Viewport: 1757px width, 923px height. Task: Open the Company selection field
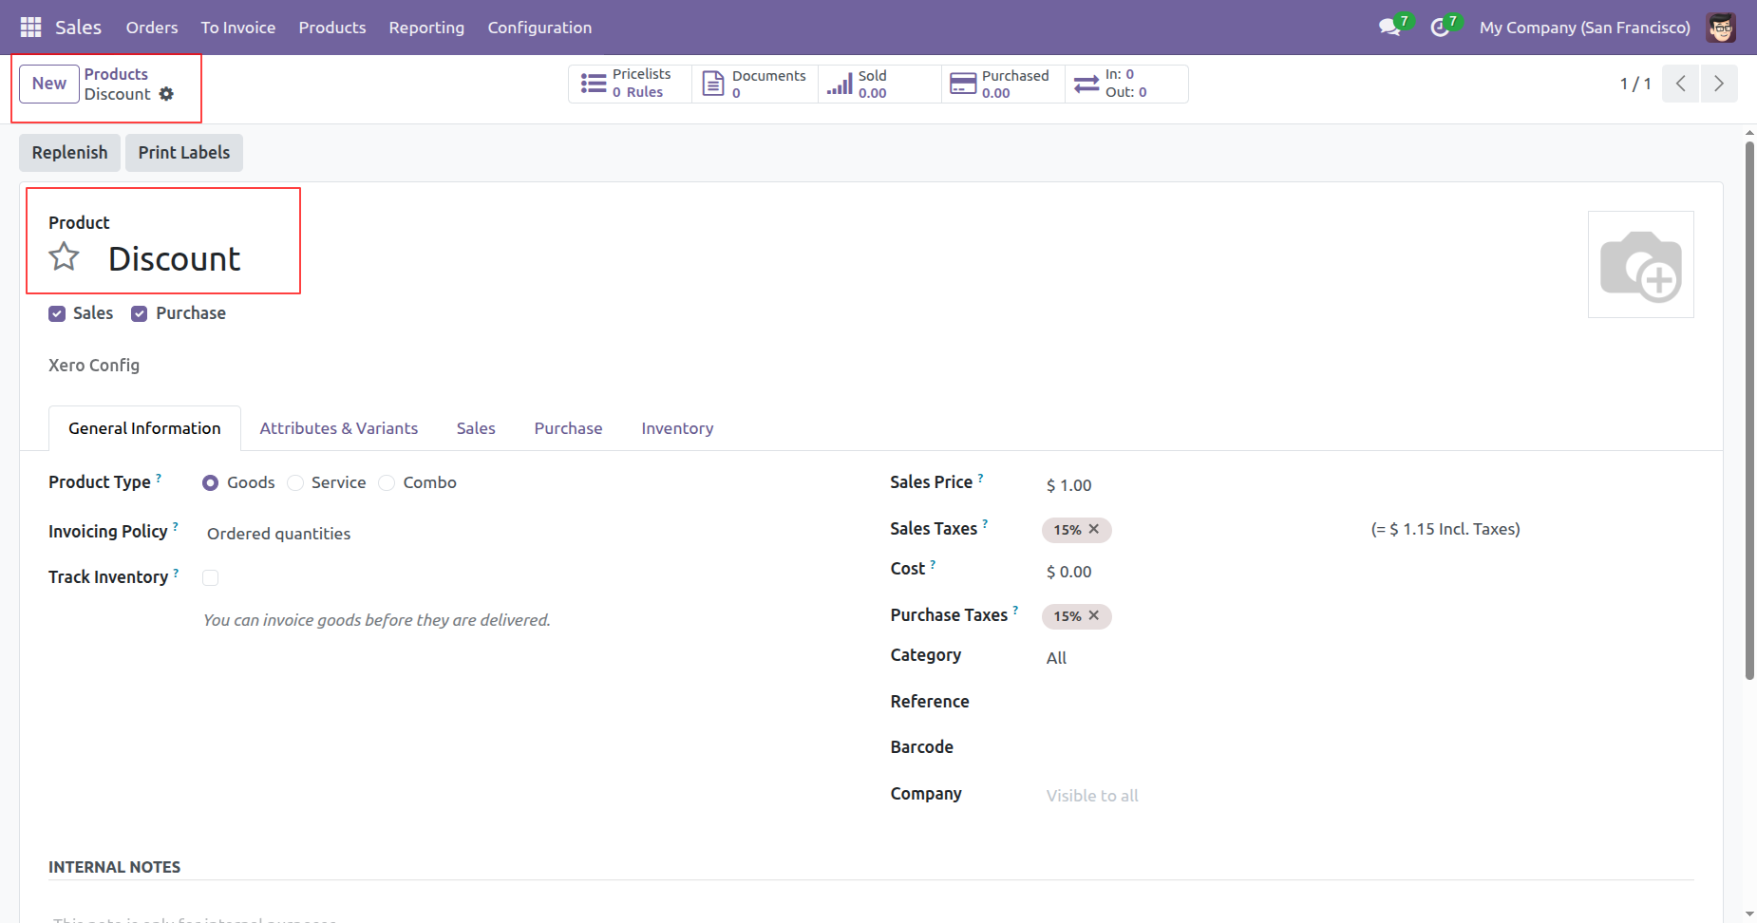pos(1187,796)
